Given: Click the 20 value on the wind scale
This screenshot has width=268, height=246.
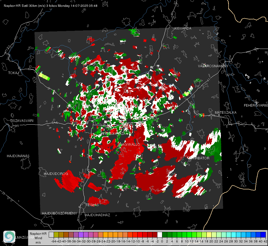Looking at the screenshot, I should pos(211,241).
